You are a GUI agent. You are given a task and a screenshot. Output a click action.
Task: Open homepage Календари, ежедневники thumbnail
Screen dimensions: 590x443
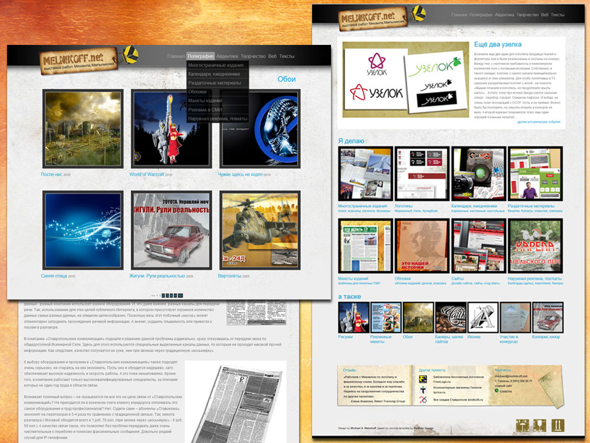point(478,174)
